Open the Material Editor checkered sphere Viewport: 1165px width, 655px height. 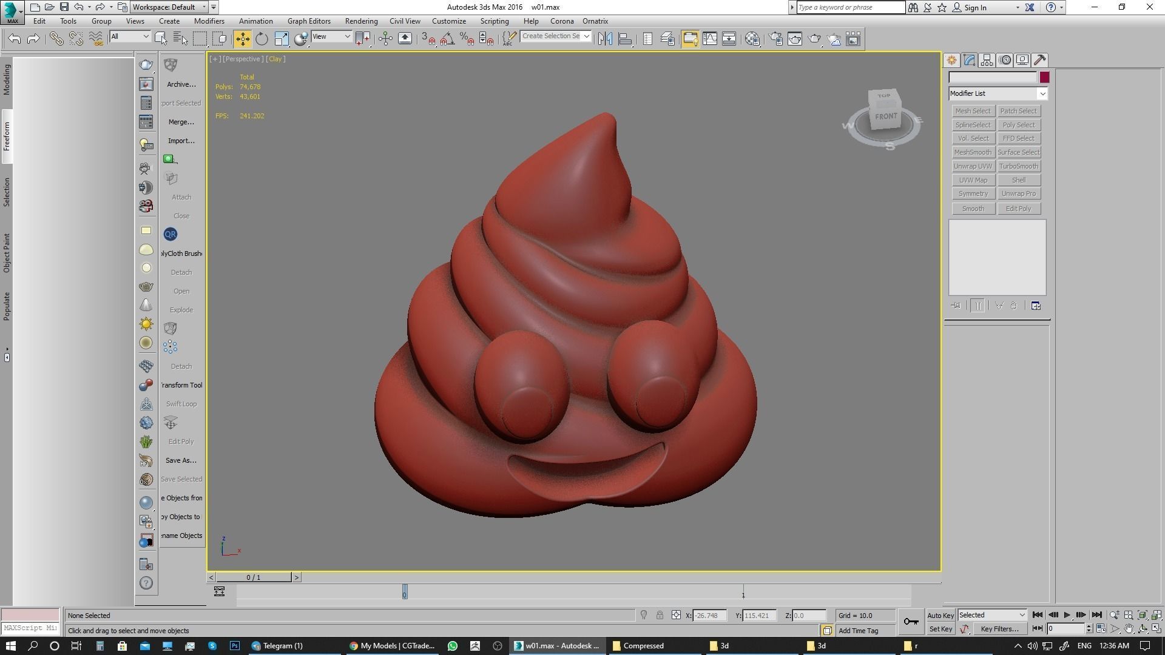[752, 39]
